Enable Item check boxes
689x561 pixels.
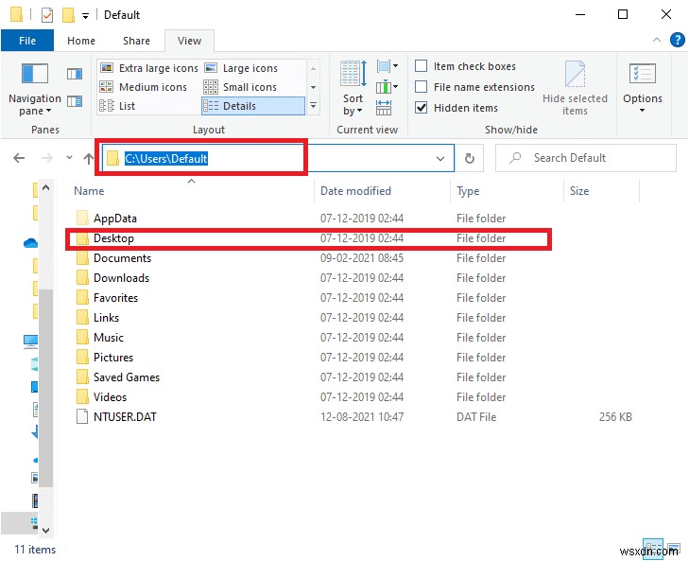(x=421, y=66)
